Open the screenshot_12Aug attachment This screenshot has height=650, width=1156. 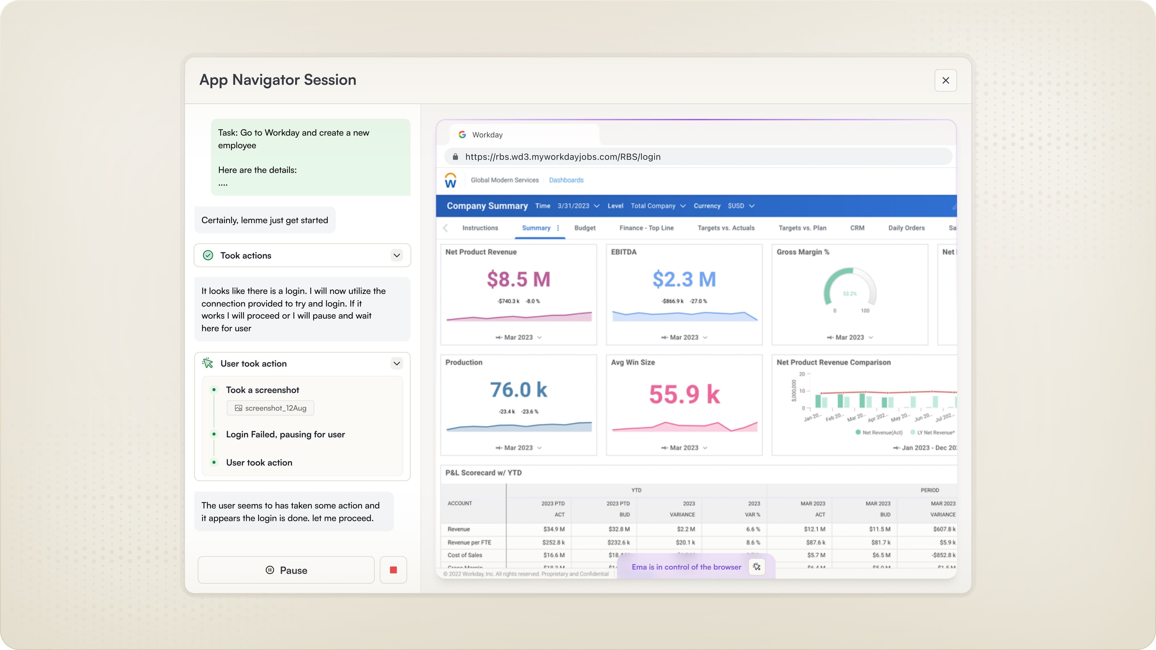click(271, 408)
